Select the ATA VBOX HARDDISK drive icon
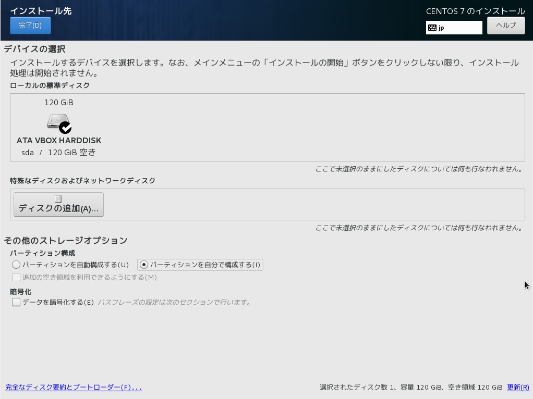 [x=57, y=122]
